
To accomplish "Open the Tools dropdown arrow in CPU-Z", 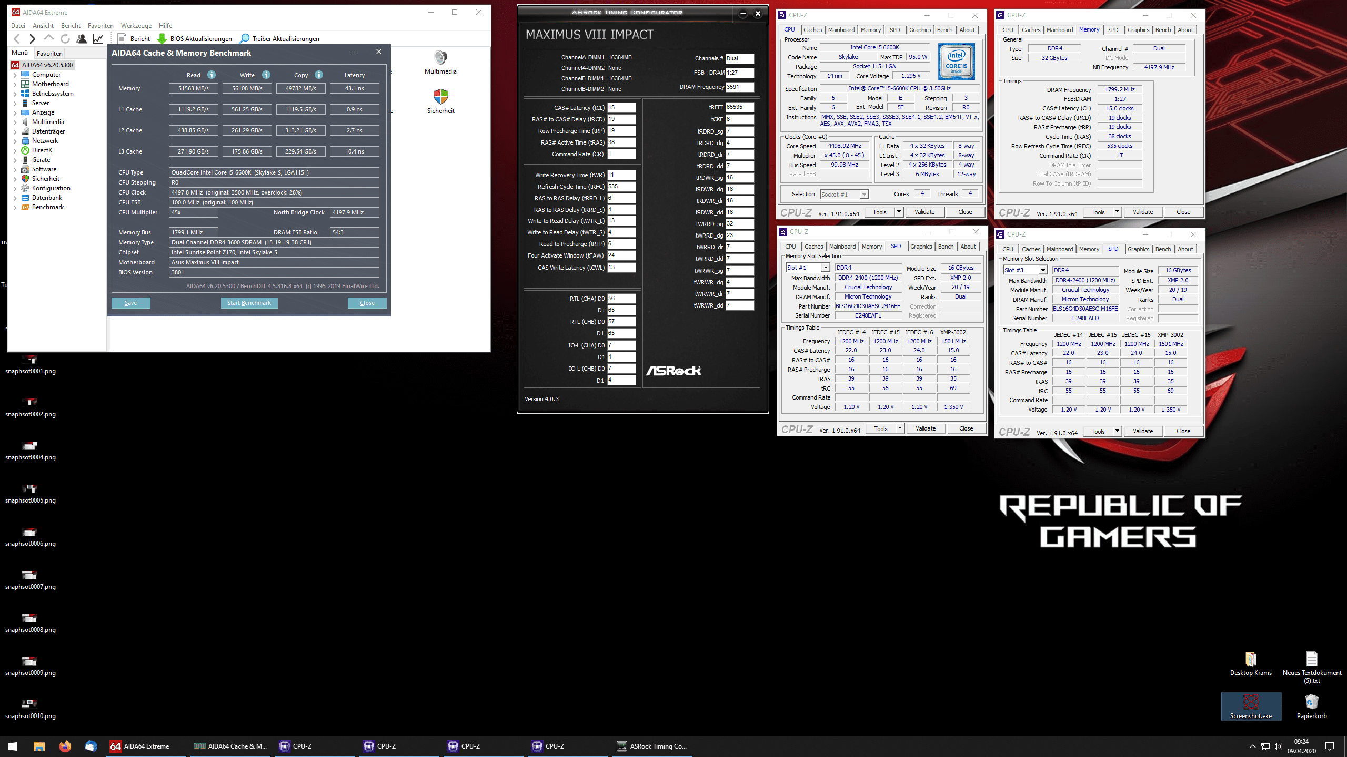I will pos(899,212).
